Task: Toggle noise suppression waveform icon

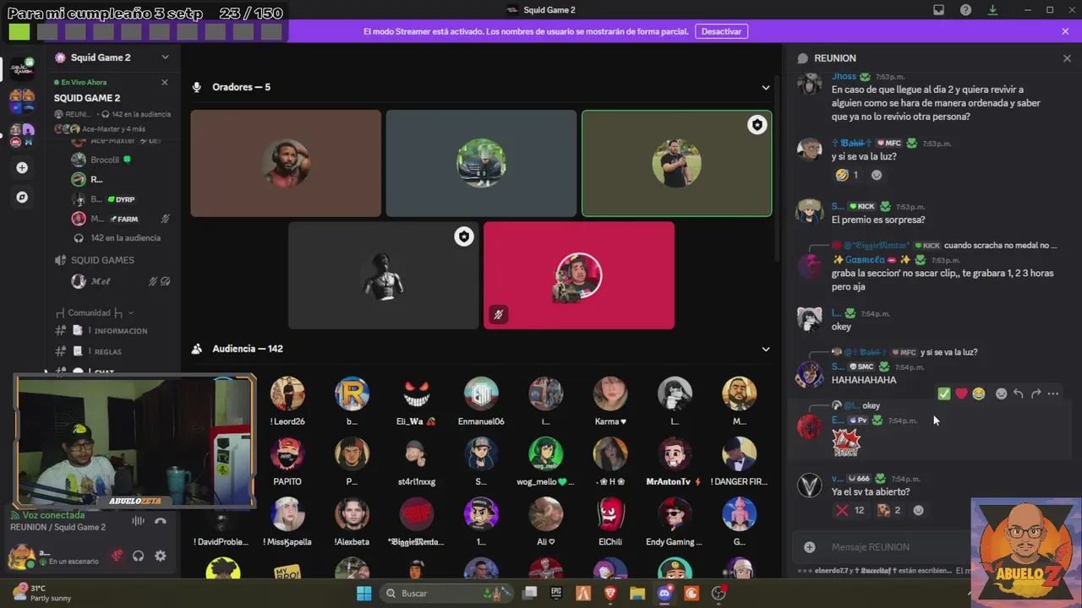Action: 139,521
